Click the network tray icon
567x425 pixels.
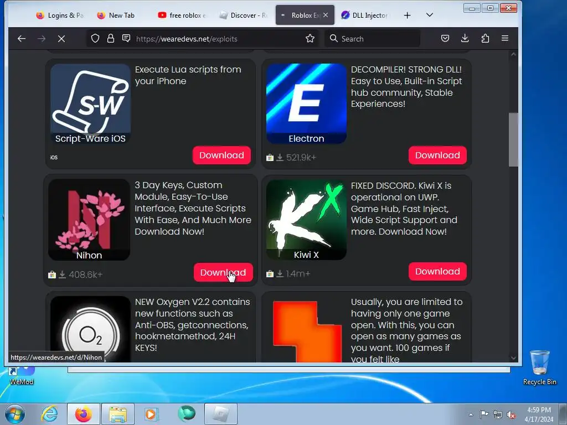tap(498, 414)
